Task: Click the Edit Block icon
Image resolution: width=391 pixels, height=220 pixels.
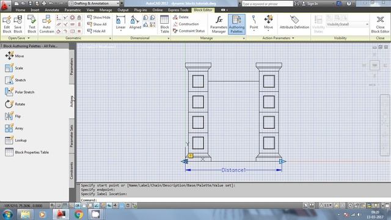Action: (x=7, y=24)
